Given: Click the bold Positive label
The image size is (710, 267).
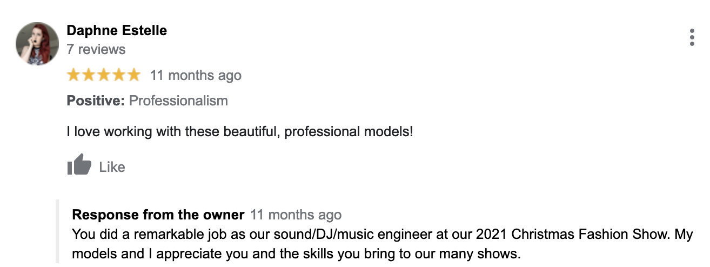Looking at the screenshot, I should [x=96, y=101].
